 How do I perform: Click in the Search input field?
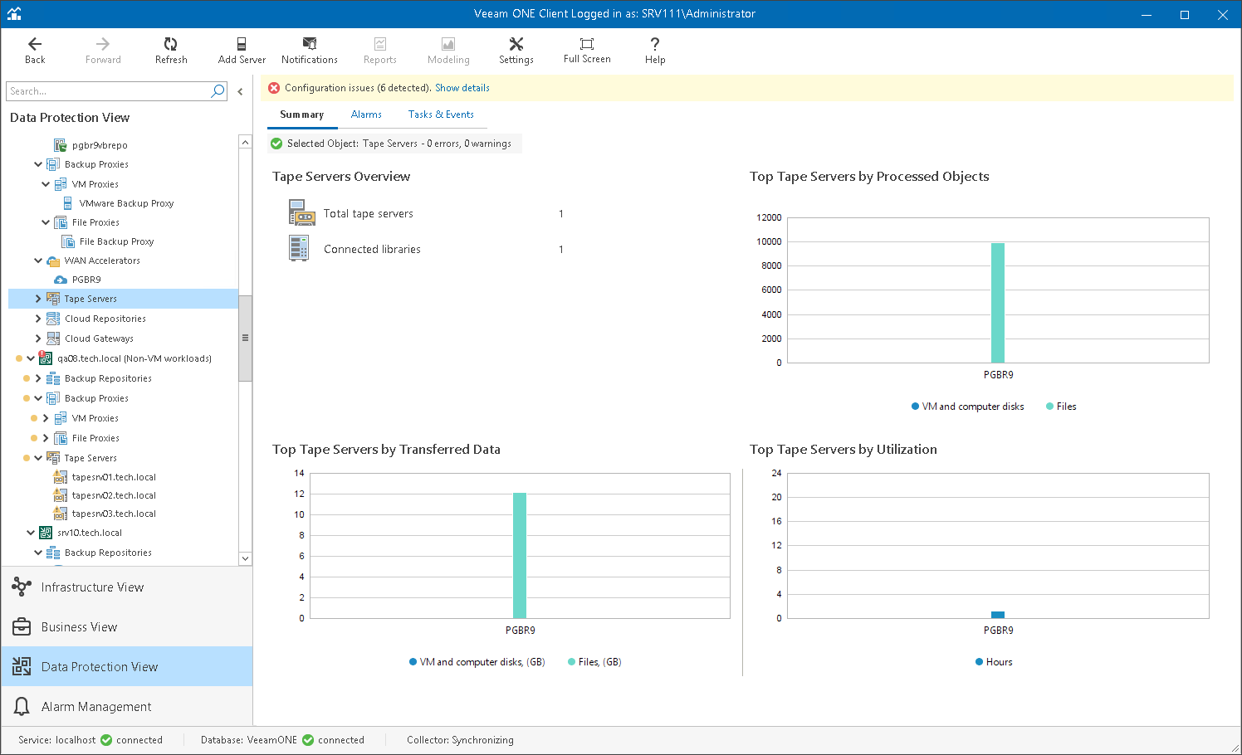pos(108,91)
